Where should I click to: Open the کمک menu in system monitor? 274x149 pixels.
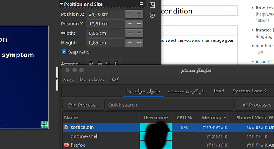[x=114, y=79]
